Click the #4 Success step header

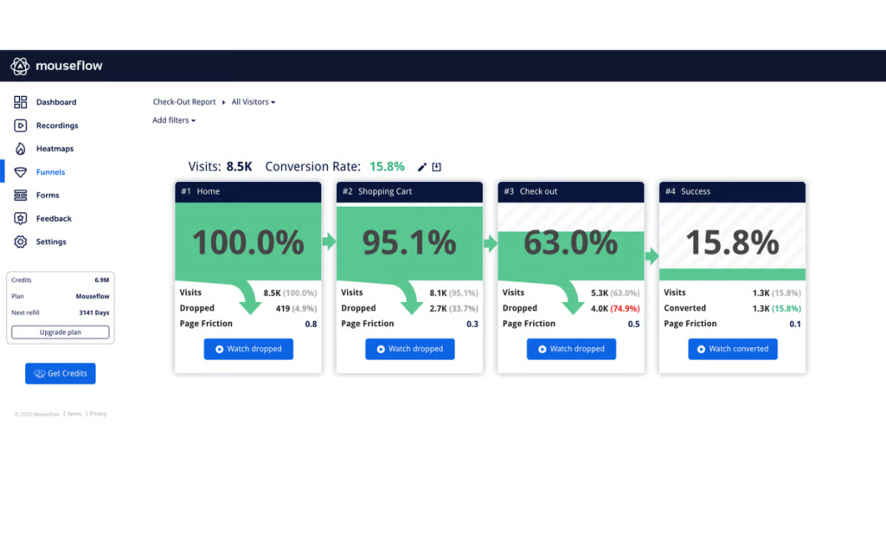point(732,191)
